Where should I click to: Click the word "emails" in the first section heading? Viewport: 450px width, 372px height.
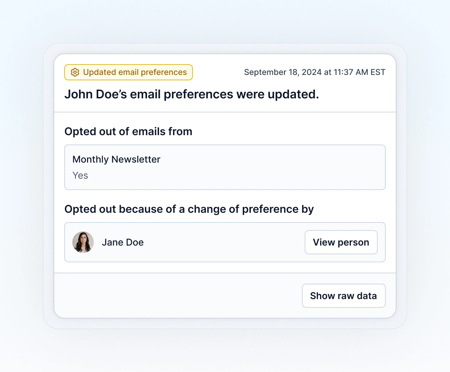pos(149,131)
